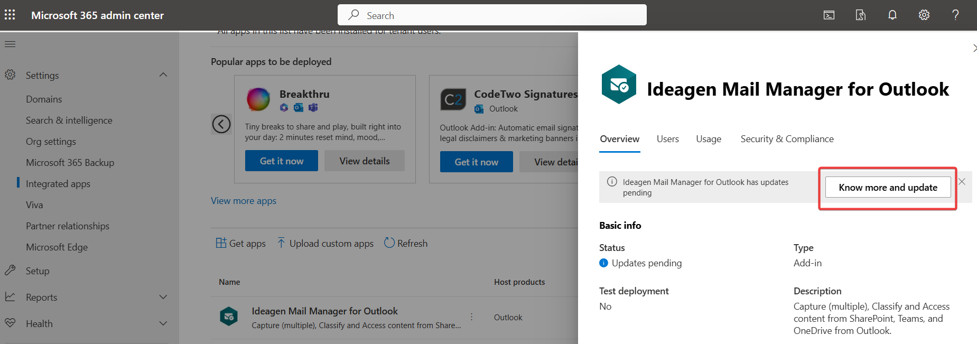Image resolution: width=977 pixels, height=344 pixels.
Task: Switch to the Users tab
Action: (667, 139)
